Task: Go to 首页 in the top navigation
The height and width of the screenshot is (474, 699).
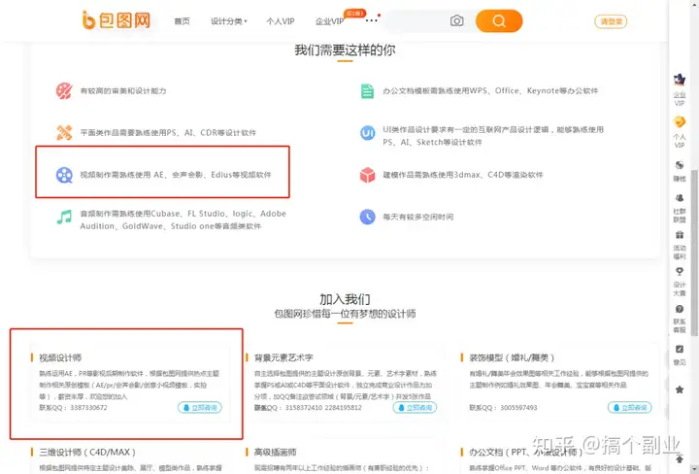Action: tap(182, 21)
